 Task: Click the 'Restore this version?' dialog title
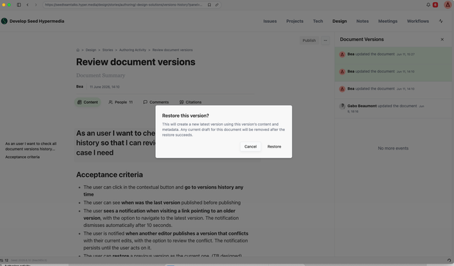click(185, 116)
